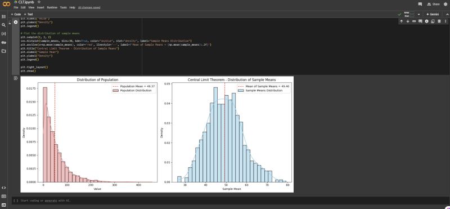Copy link to cell using link icon
450x209 pixels.
(414, 21)
